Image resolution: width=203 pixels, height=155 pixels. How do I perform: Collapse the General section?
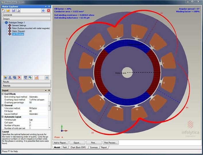(3, 105)
